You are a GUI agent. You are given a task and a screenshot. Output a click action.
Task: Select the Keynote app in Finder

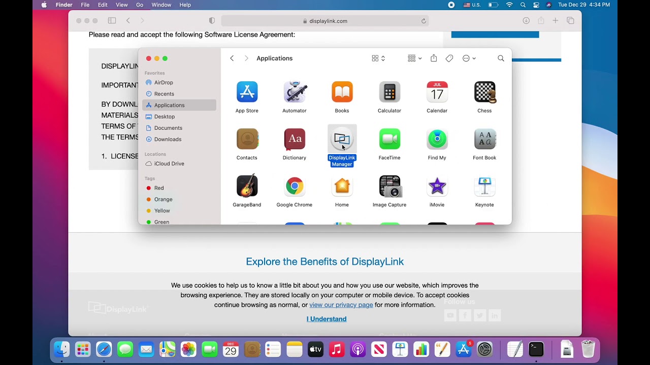tap(484, 186)
